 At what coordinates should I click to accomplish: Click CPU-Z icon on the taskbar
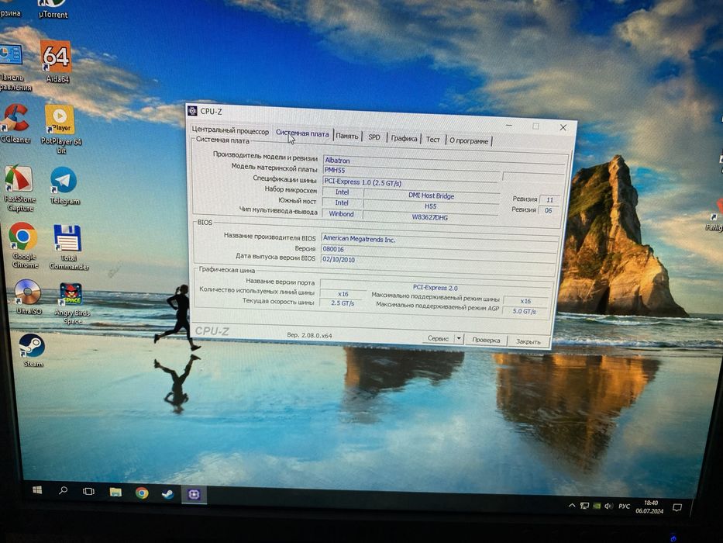(194, 495)
